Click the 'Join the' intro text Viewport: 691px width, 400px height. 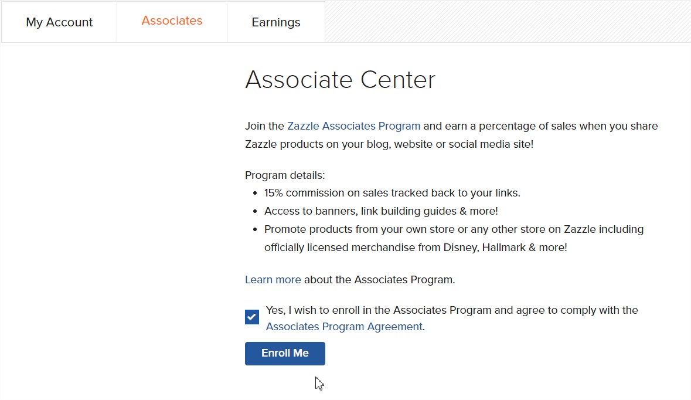tap(264, 126)
